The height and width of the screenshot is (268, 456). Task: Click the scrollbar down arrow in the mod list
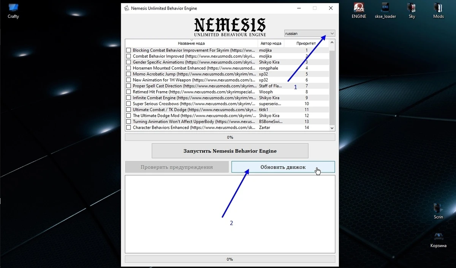pyautogui.click(x=331, y=128)
